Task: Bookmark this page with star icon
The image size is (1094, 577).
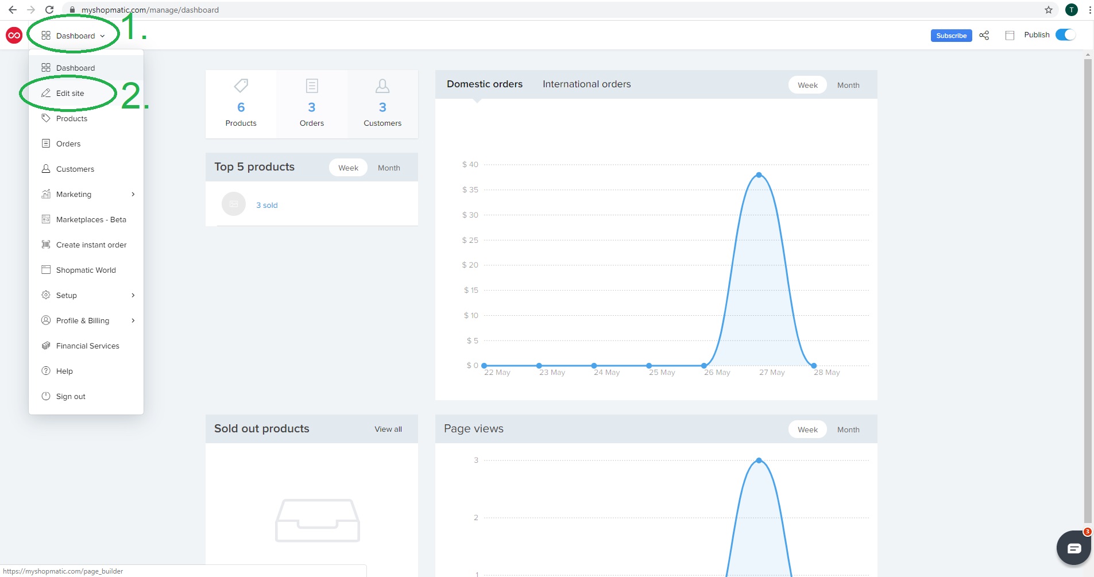Action: click(1049, 10)
